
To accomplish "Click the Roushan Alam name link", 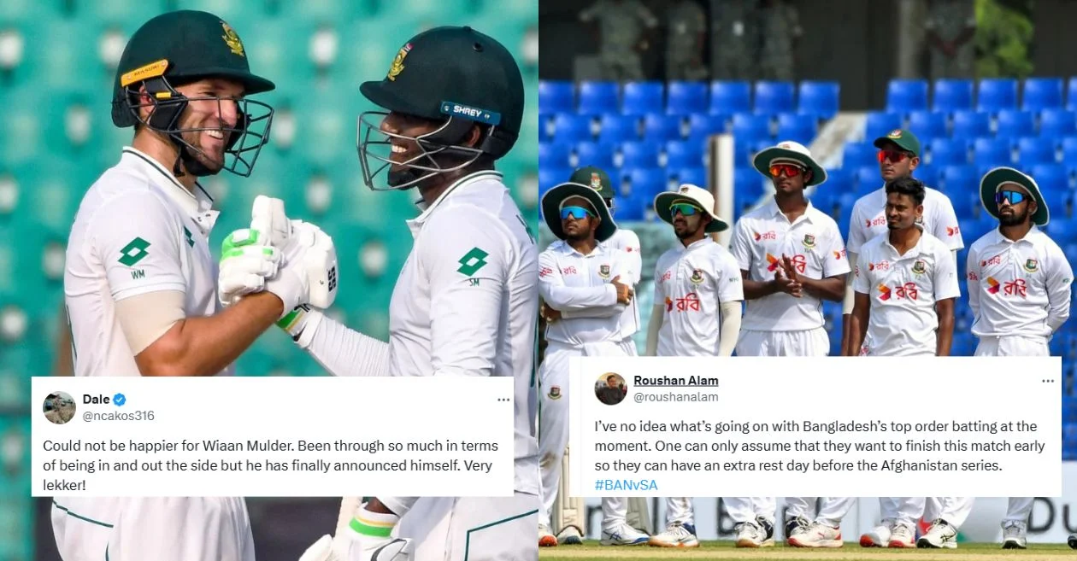I will click(x=675, y=380).
